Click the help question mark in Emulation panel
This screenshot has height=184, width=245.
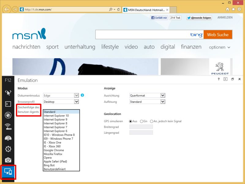219,79
